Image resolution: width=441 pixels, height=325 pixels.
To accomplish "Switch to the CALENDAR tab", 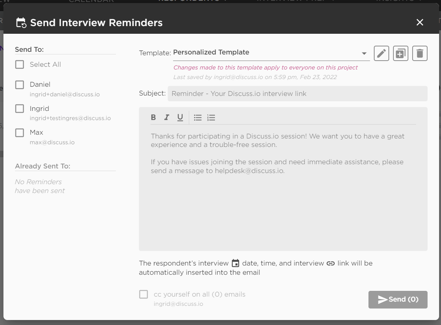I will pos(91,1).
